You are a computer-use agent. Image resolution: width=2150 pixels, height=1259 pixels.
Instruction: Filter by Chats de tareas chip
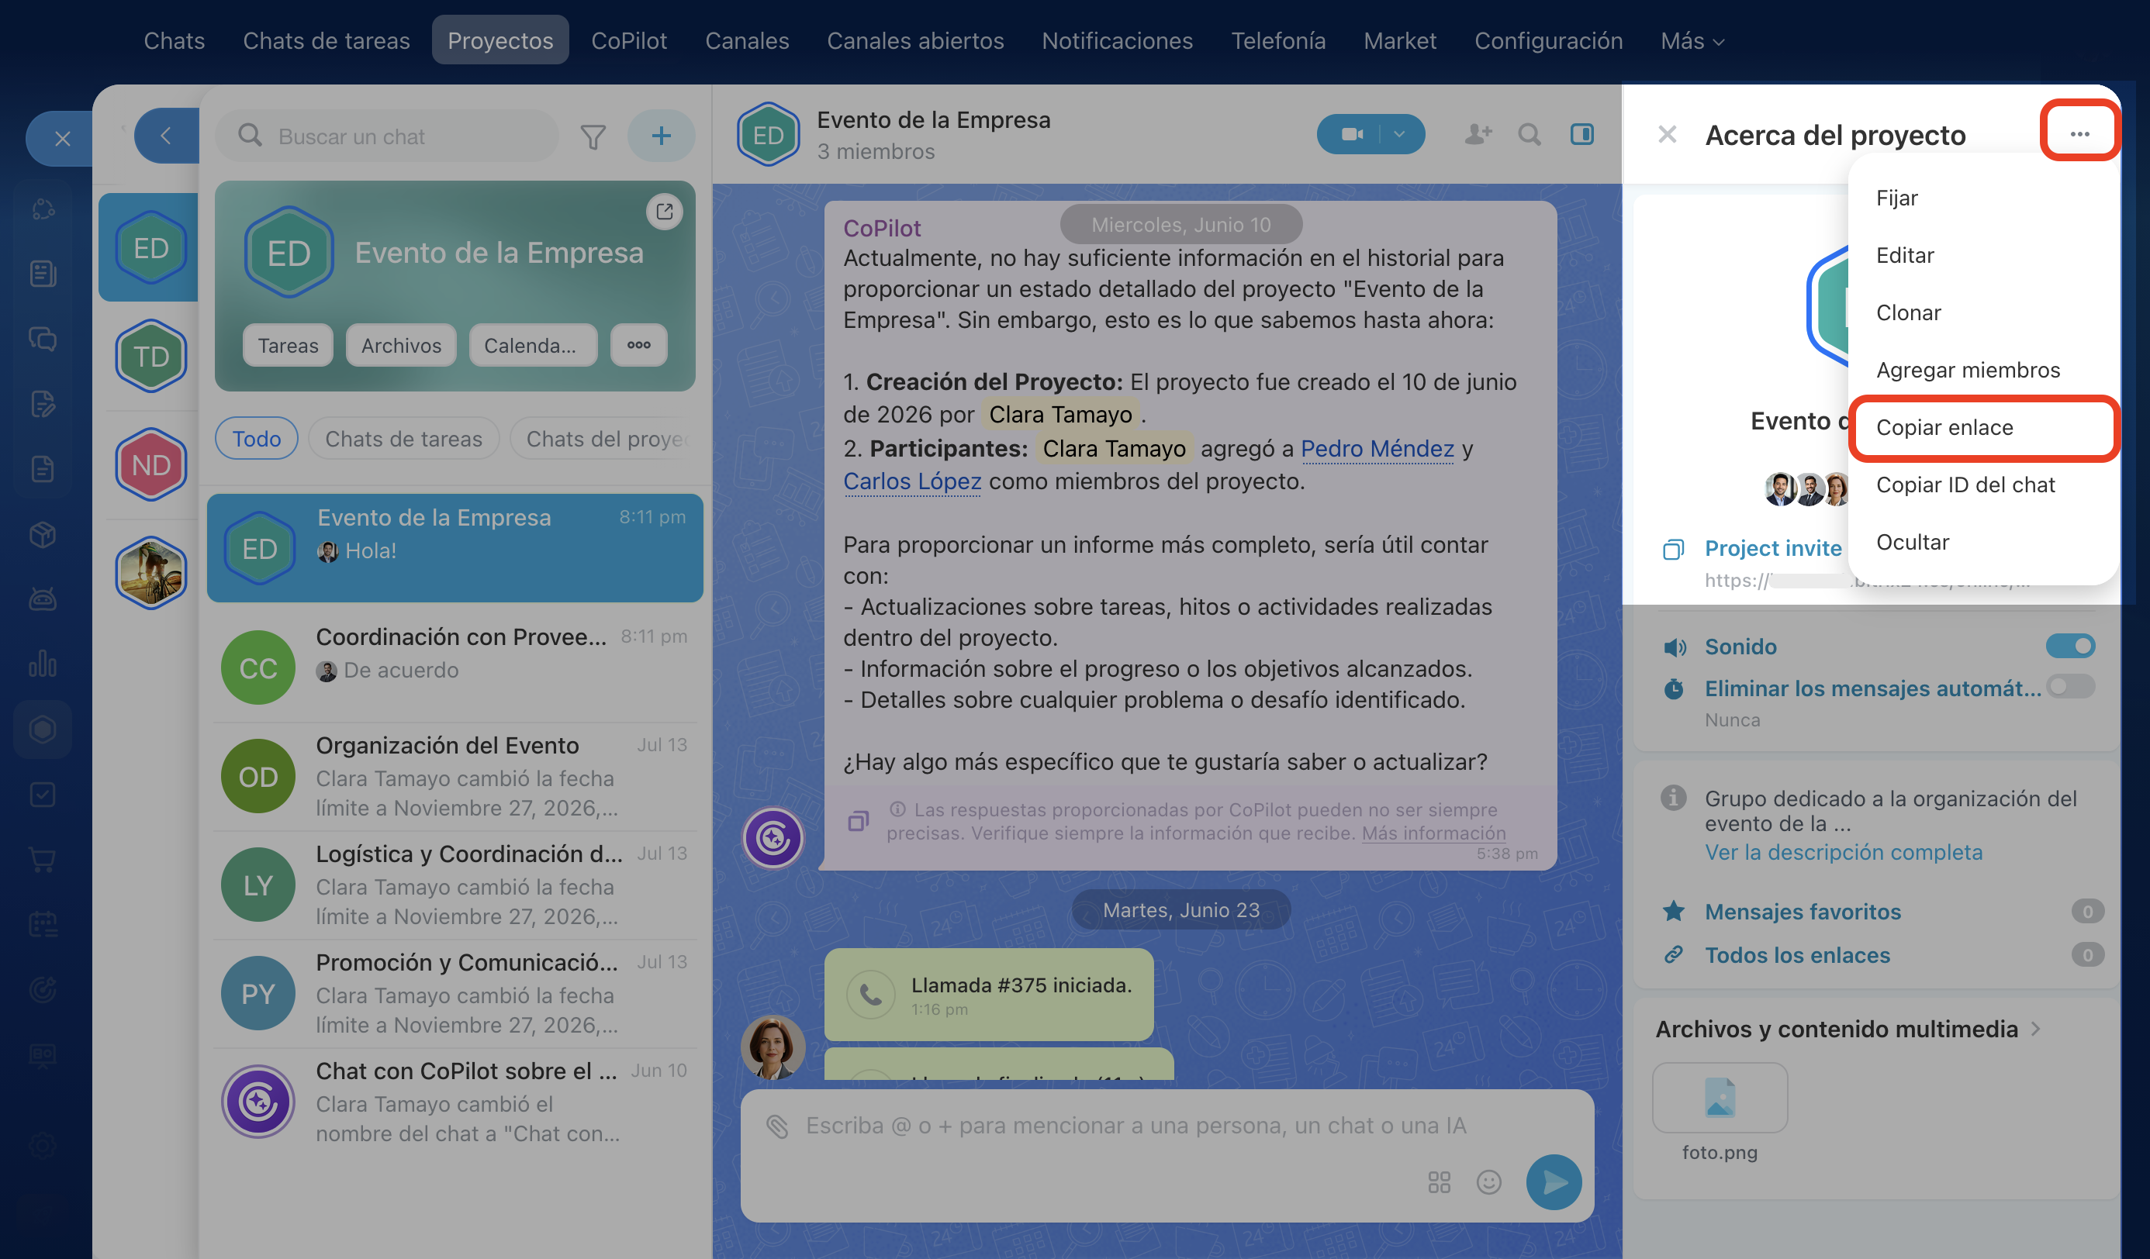click(x=403, y=439)
